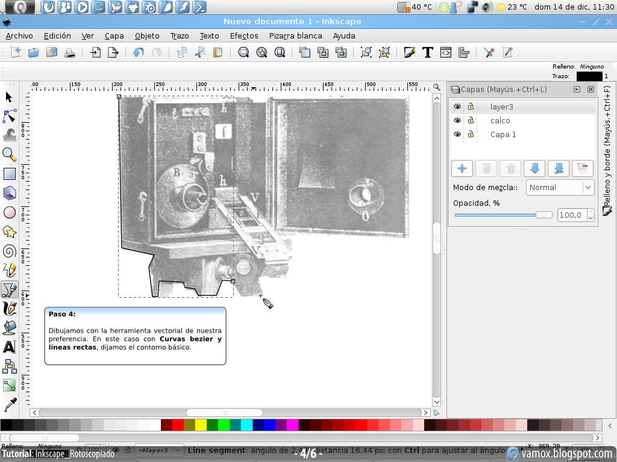Toggle the lock on Capa 1
Viewport: 617px width, 462px height.
tap(471, 134)
